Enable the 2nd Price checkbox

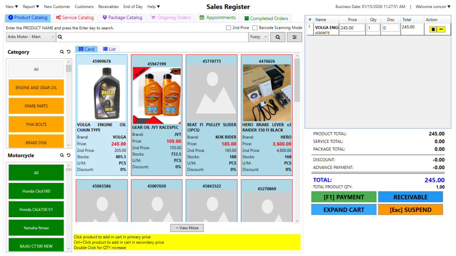tap(228, 28)
